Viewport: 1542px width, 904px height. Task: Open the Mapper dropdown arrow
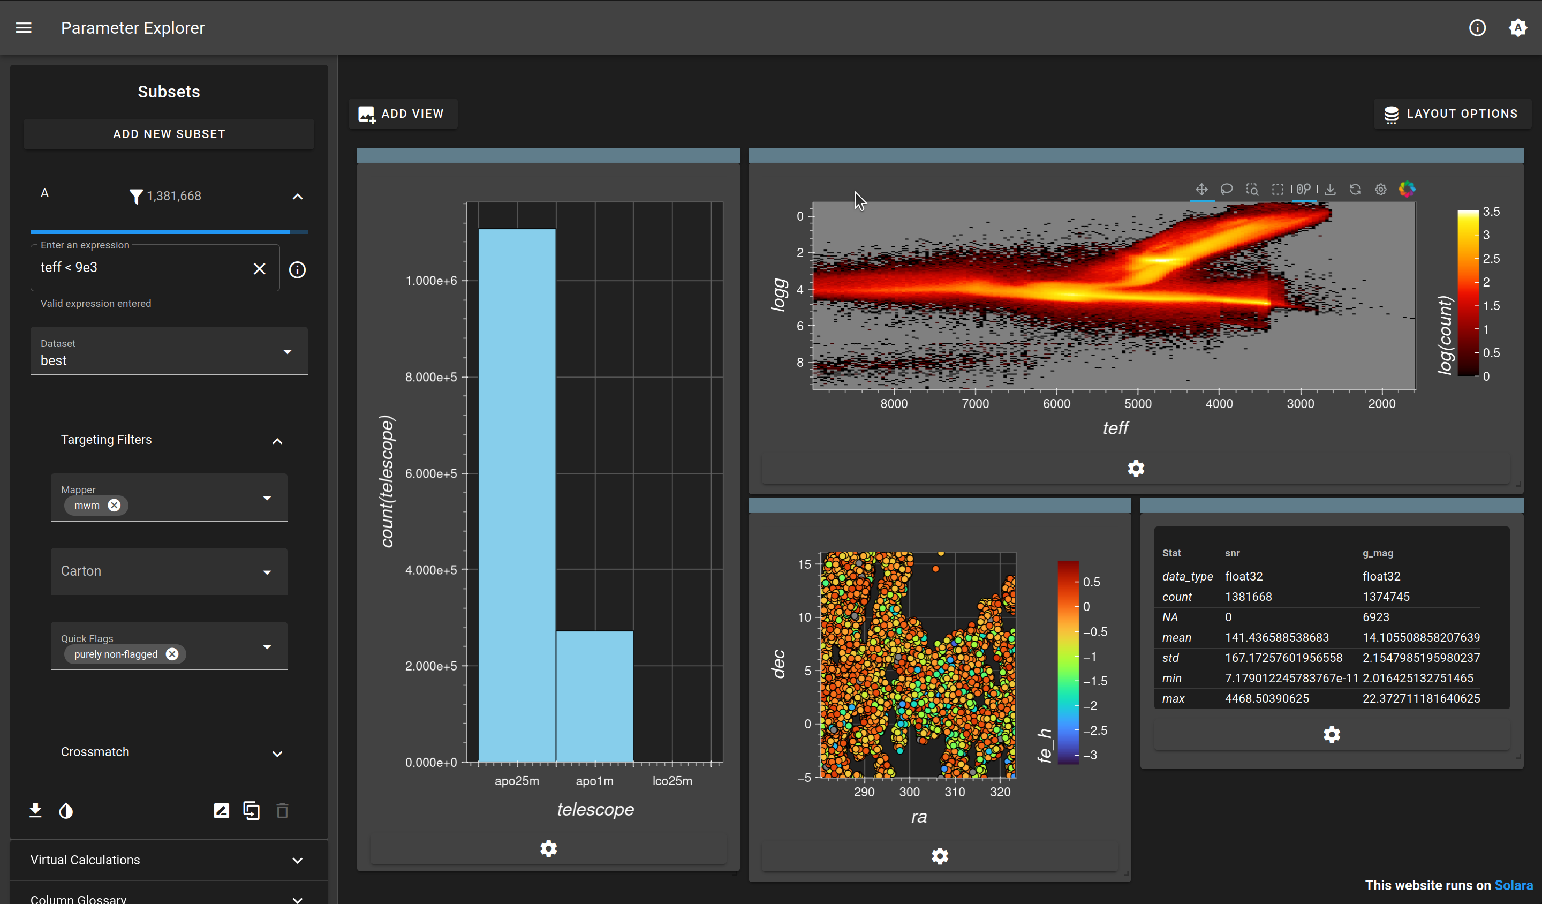tap(267, 498)
